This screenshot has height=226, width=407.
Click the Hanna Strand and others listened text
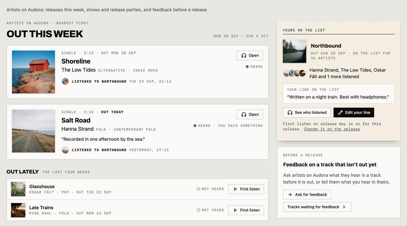(347, 73)
